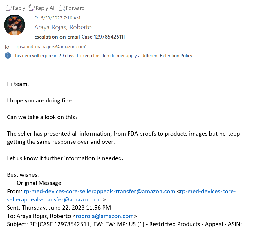Image resolution: width=253 pixels, height=229 pixels.
Task: Click the quoted Subject line with CASE number
Action: [x=124, y=224]
